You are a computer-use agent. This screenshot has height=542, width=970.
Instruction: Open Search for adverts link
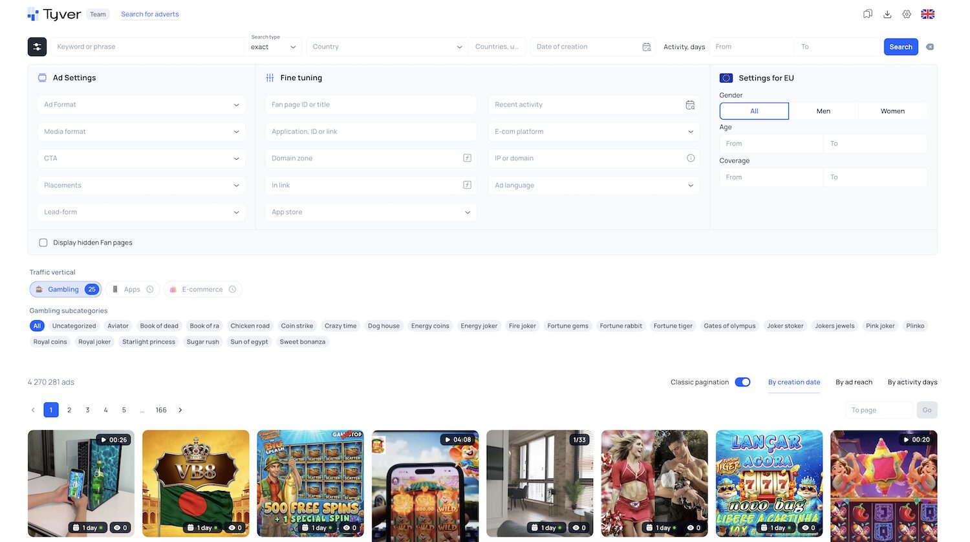pyautogui.click(x=149, y=14)
